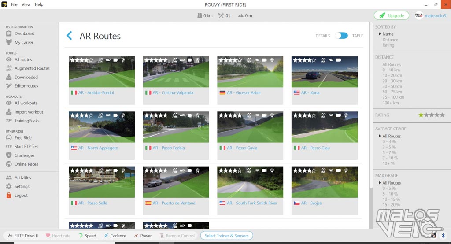
Task: Click the route list vertical scrollbar
Action: point(371,106)
